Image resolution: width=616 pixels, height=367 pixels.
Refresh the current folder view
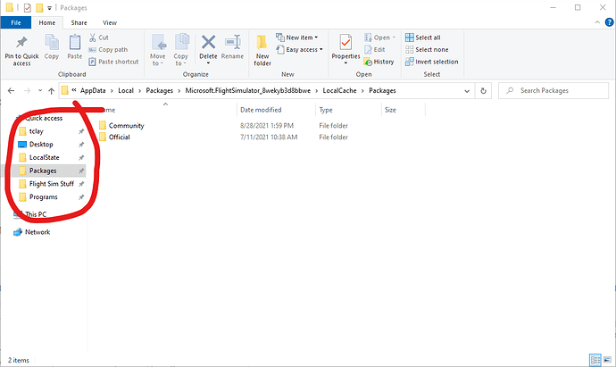click(483, 91)
